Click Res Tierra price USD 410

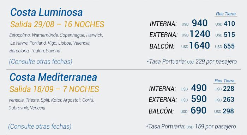click(225, 24)
